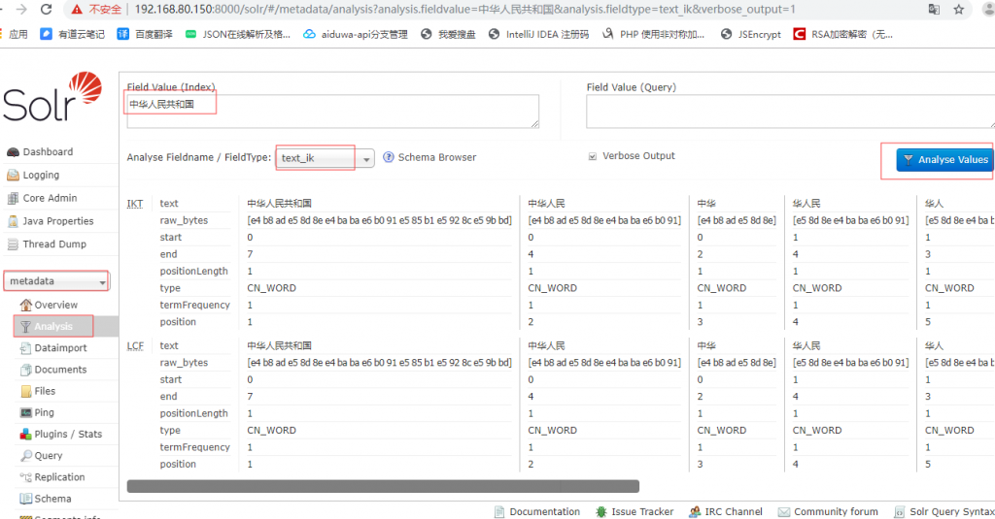995x519 pixels.
Task: Click the Logging icon
Action: click(x=13, y=175)
